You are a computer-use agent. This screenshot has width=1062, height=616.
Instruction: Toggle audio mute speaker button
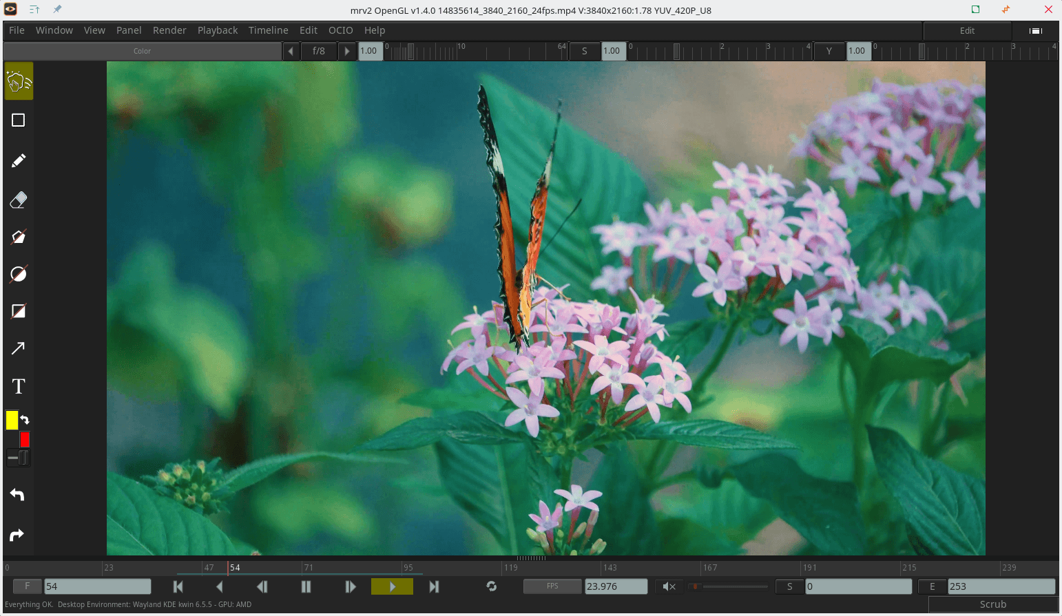tap(668, 586)
